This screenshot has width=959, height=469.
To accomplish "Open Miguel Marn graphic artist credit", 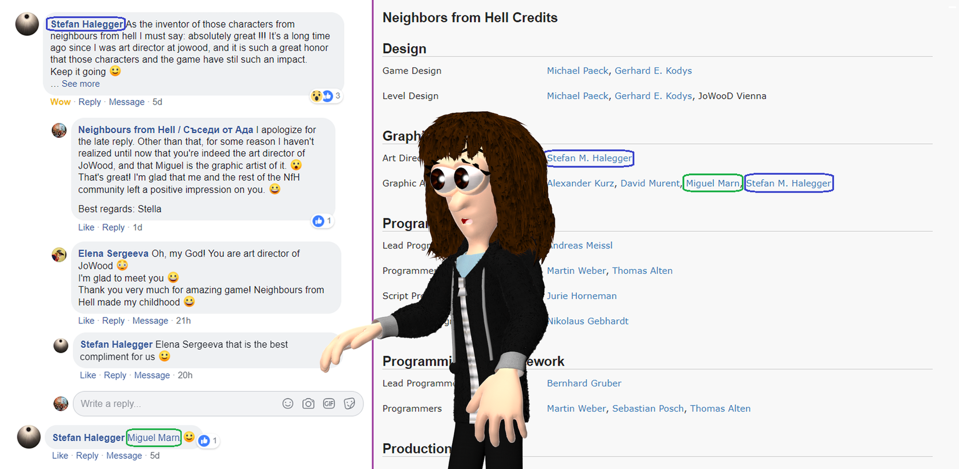I will (x=712, y=183).
